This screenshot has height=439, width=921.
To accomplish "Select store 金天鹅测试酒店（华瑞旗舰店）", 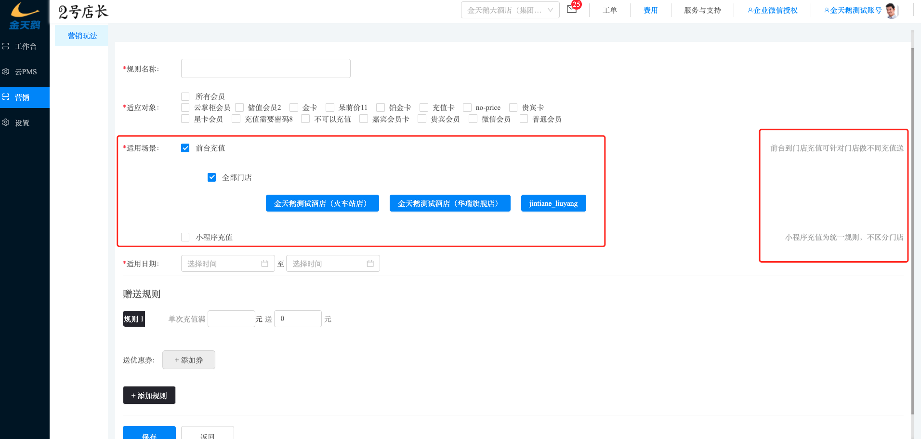I will coord(450,203).
